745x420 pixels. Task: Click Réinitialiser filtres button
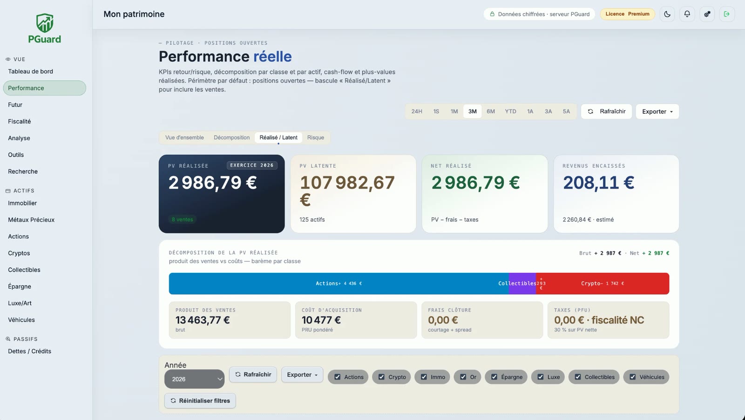pyautogui.click(x=200, y=400)
